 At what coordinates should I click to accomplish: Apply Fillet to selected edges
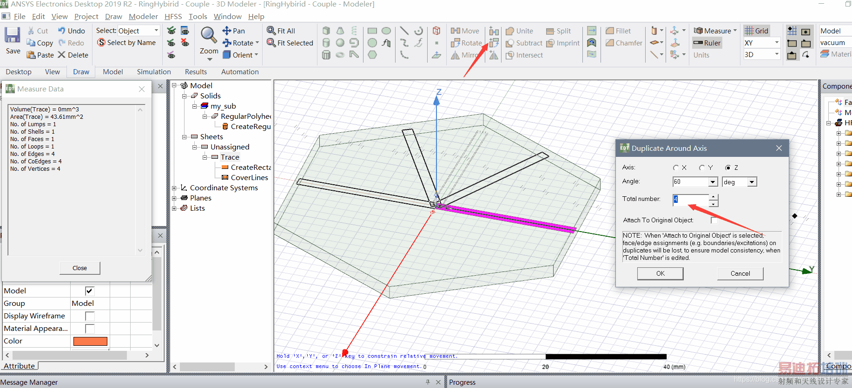click(x=618, y=31)
